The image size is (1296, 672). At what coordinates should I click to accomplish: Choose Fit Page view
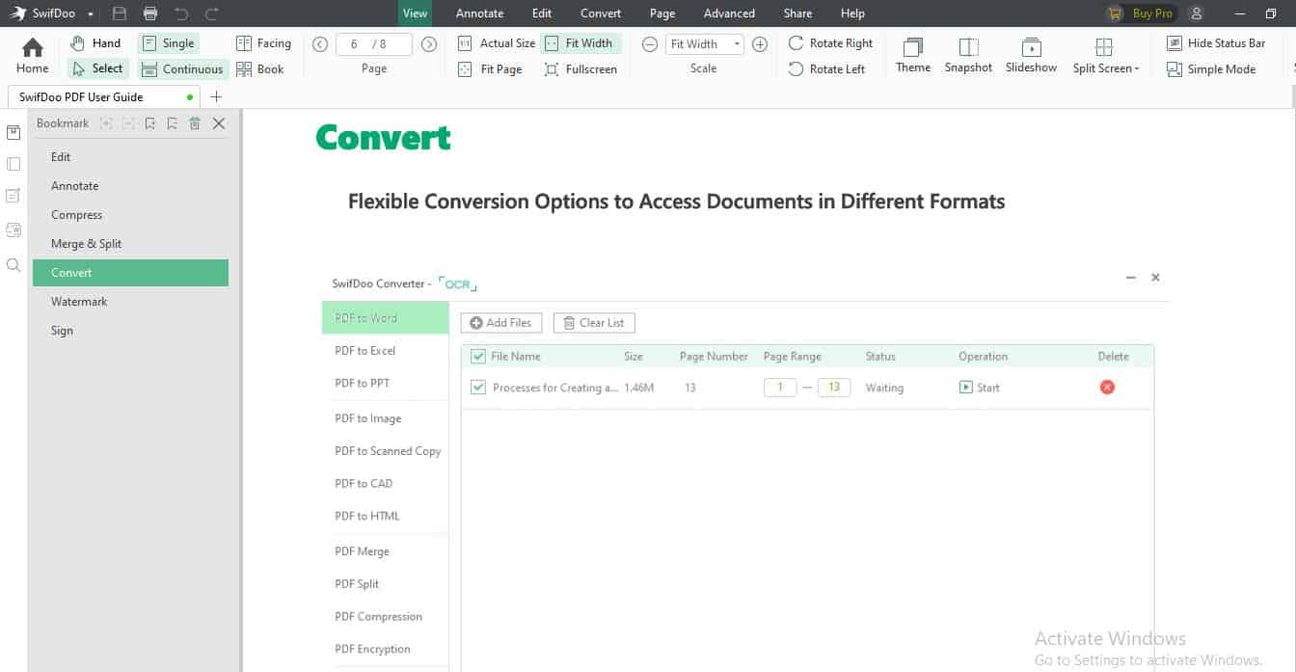click(489, 69)
